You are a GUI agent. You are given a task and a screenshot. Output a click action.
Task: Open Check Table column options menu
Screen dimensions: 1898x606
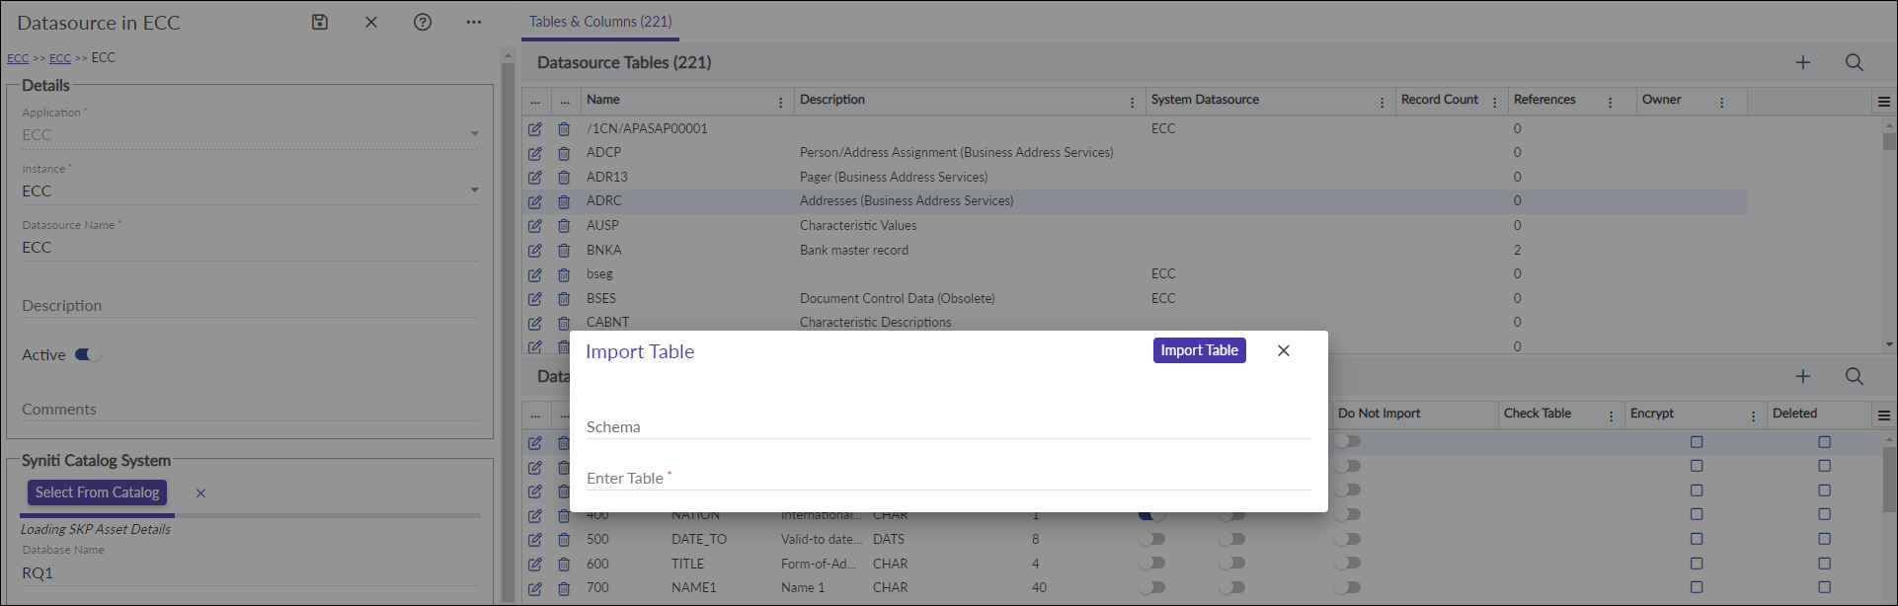click(1611, 416)
